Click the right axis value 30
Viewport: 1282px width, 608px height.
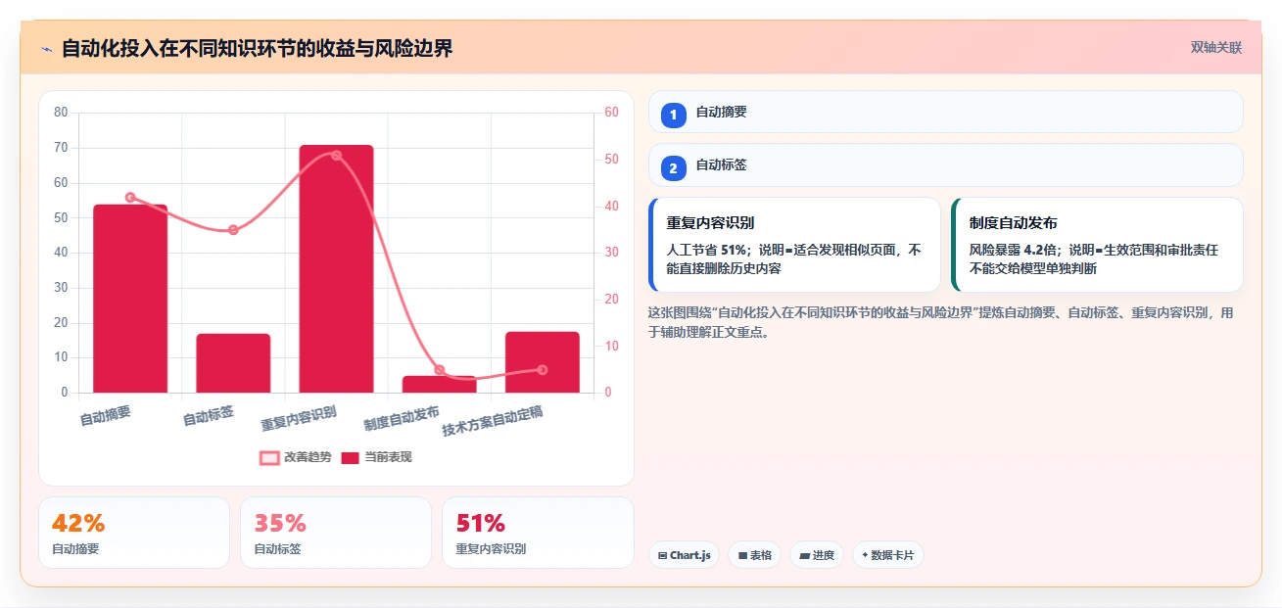tap(611, 253)
